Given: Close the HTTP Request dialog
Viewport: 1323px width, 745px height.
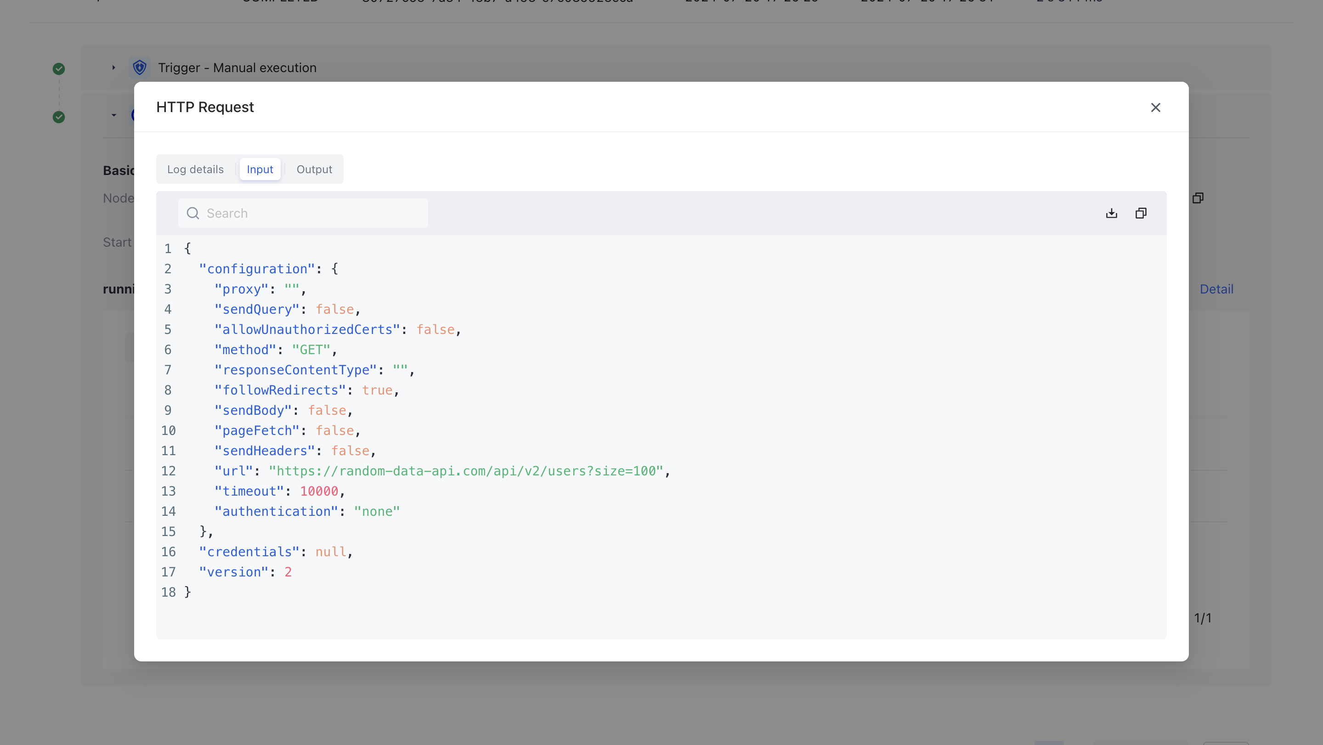Looking at the screenshot, I should click(x=1155, y=107).
